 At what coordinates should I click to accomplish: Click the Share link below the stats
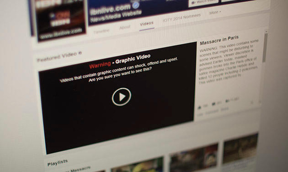(x=224, y=109)
